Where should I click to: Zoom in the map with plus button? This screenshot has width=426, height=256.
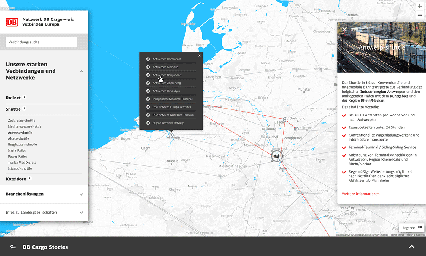(420, 6)
